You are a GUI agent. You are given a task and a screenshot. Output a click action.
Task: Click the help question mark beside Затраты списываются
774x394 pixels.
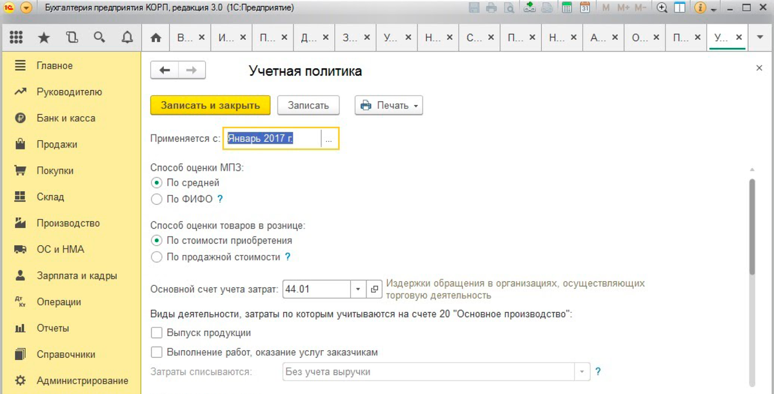pyautogui.click(x=598, y=371)
